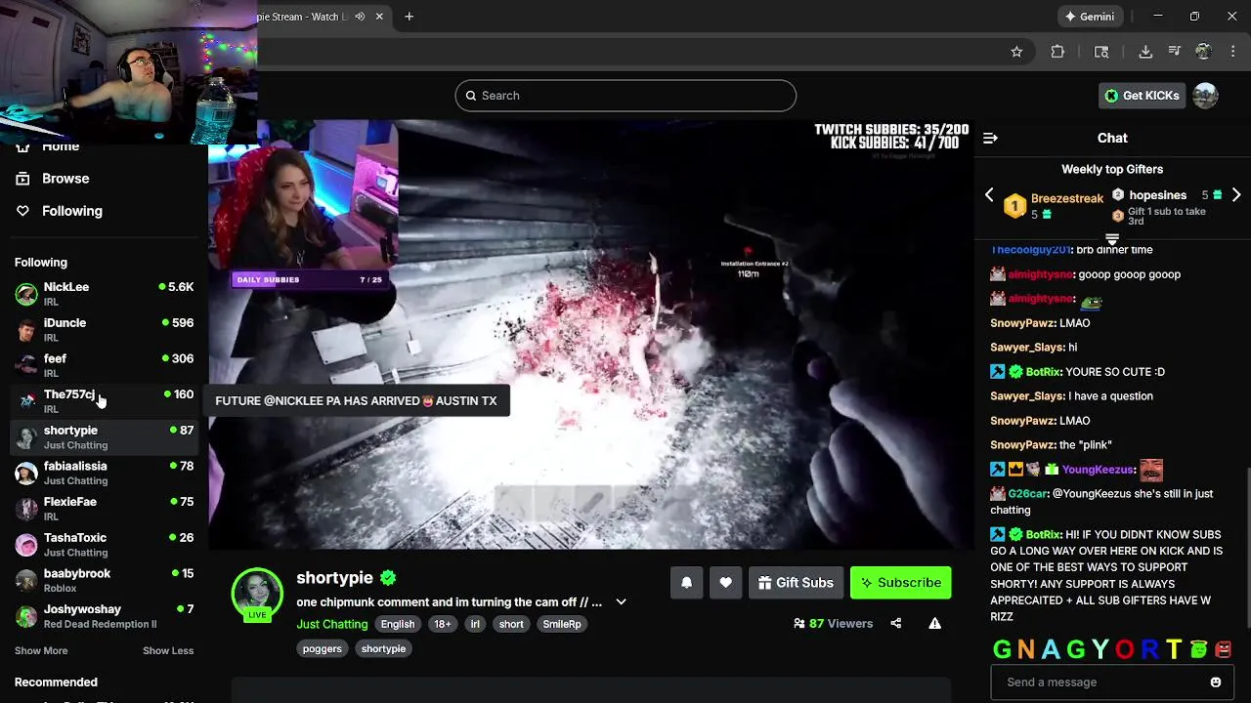Follow shortypie with heart button
1251x703 pixels.
click(725, 583)
